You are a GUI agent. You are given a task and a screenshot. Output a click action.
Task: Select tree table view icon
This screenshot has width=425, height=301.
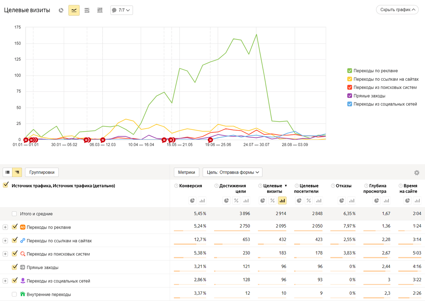(x=17, y=172)
